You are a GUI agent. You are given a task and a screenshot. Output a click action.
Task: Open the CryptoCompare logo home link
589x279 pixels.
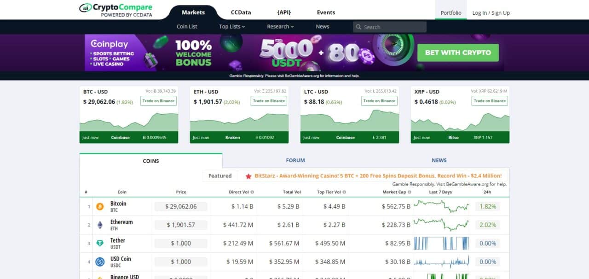click(115, 10)
